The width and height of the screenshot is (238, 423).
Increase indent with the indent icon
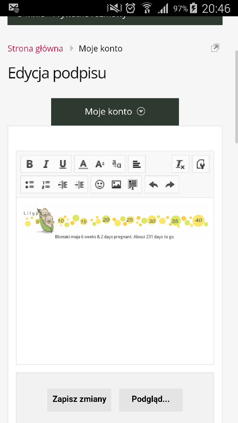79,185
